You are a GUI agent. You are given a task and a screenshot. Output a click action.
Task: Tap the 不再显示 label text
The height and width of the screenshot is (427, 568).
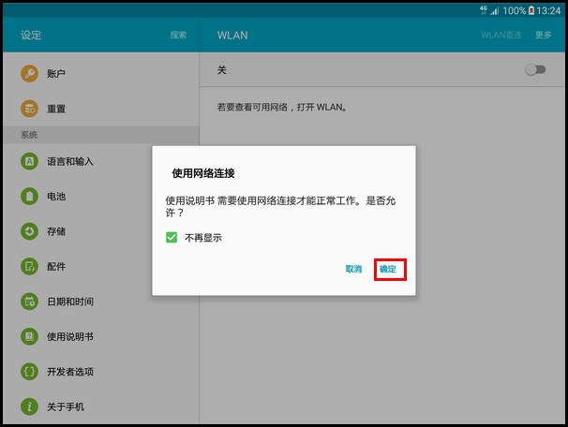[203, 238]
